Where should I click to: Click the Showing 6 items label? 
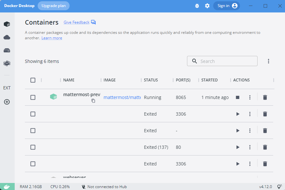[x=42, y=61]
